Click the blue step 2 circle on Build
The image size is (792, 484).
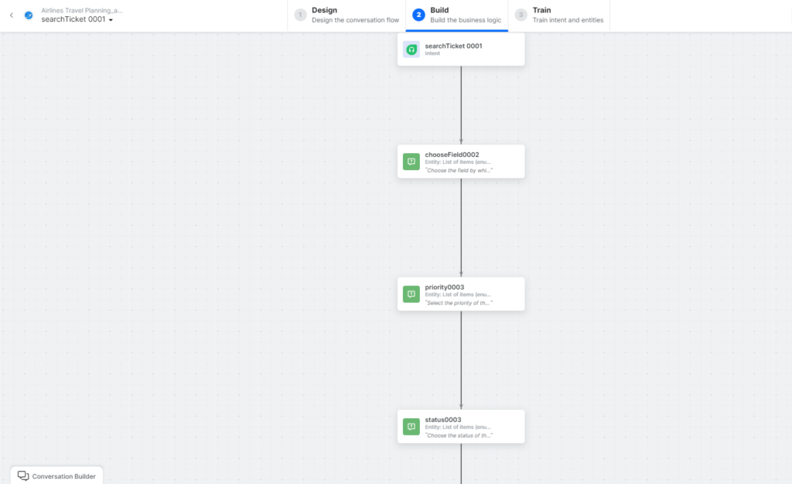click(418, 15)
